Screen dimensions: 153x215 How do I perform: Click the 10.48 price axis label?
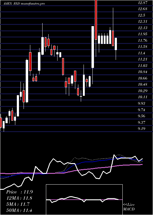(143, 84)
